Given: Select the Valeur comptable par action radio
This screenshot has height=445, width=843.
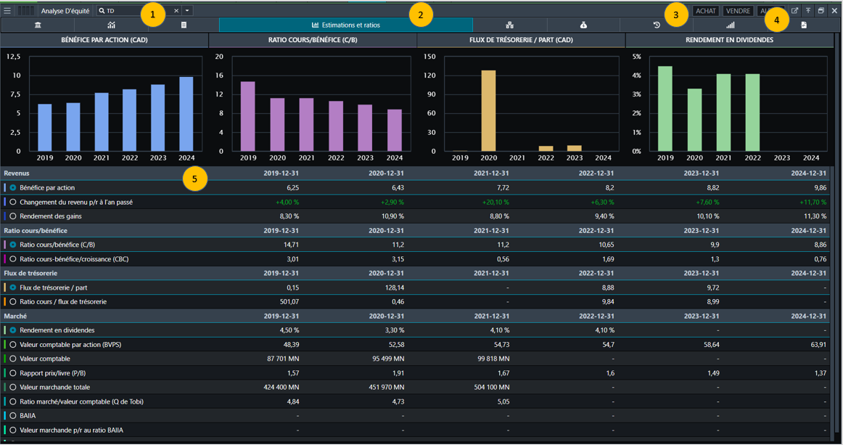Looking at the screenshot, I should pyautogui.click(x=13, y=345).
